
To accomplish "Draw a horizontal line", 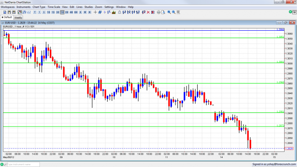I will tap(133, 12).
